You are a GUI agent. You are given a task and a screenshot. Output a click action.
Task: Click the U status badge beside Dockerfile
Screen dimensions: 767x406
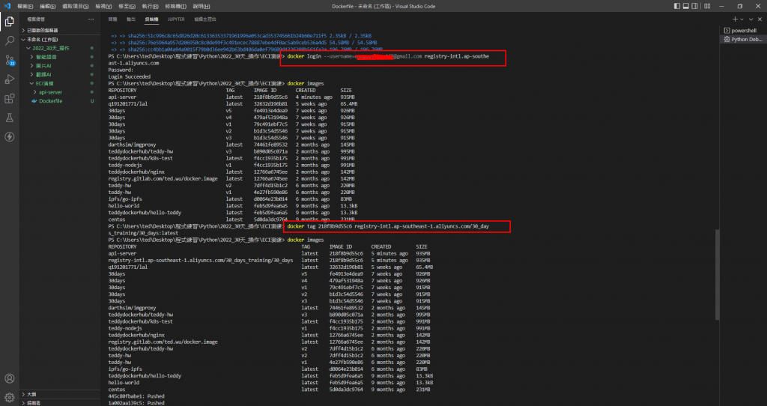(92, 101)
